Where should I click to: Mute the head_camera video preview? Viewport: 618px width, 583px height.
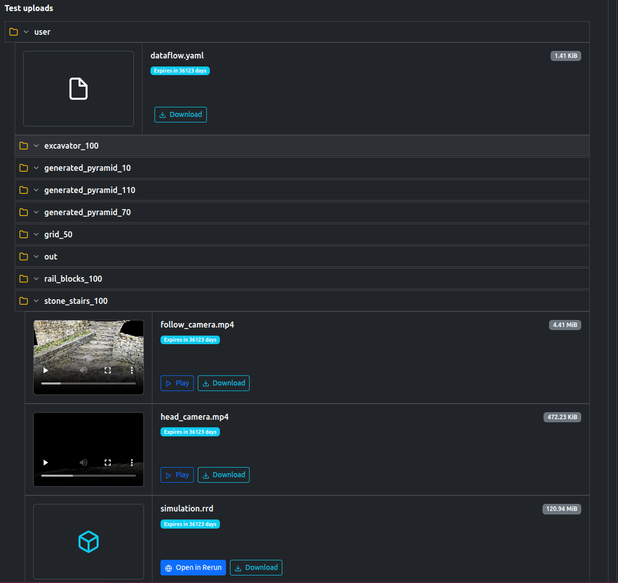84,463
